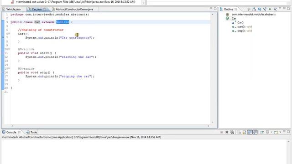
Task: Click the editor vertical scrollbar up arrow
Action: tap(212, 14)
